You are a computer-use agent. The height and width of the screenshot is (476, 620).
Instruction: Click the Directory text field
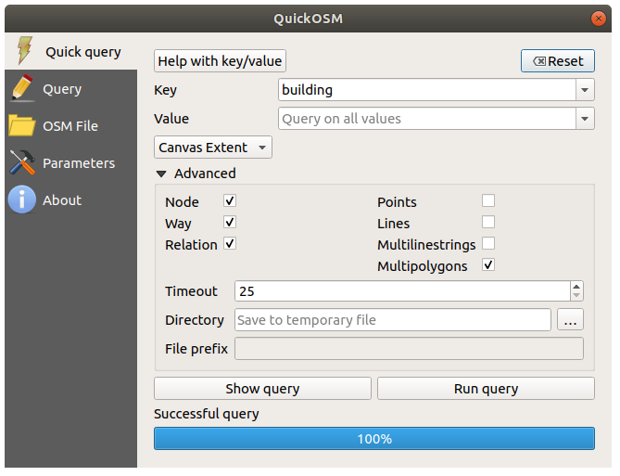pos(393,320)
